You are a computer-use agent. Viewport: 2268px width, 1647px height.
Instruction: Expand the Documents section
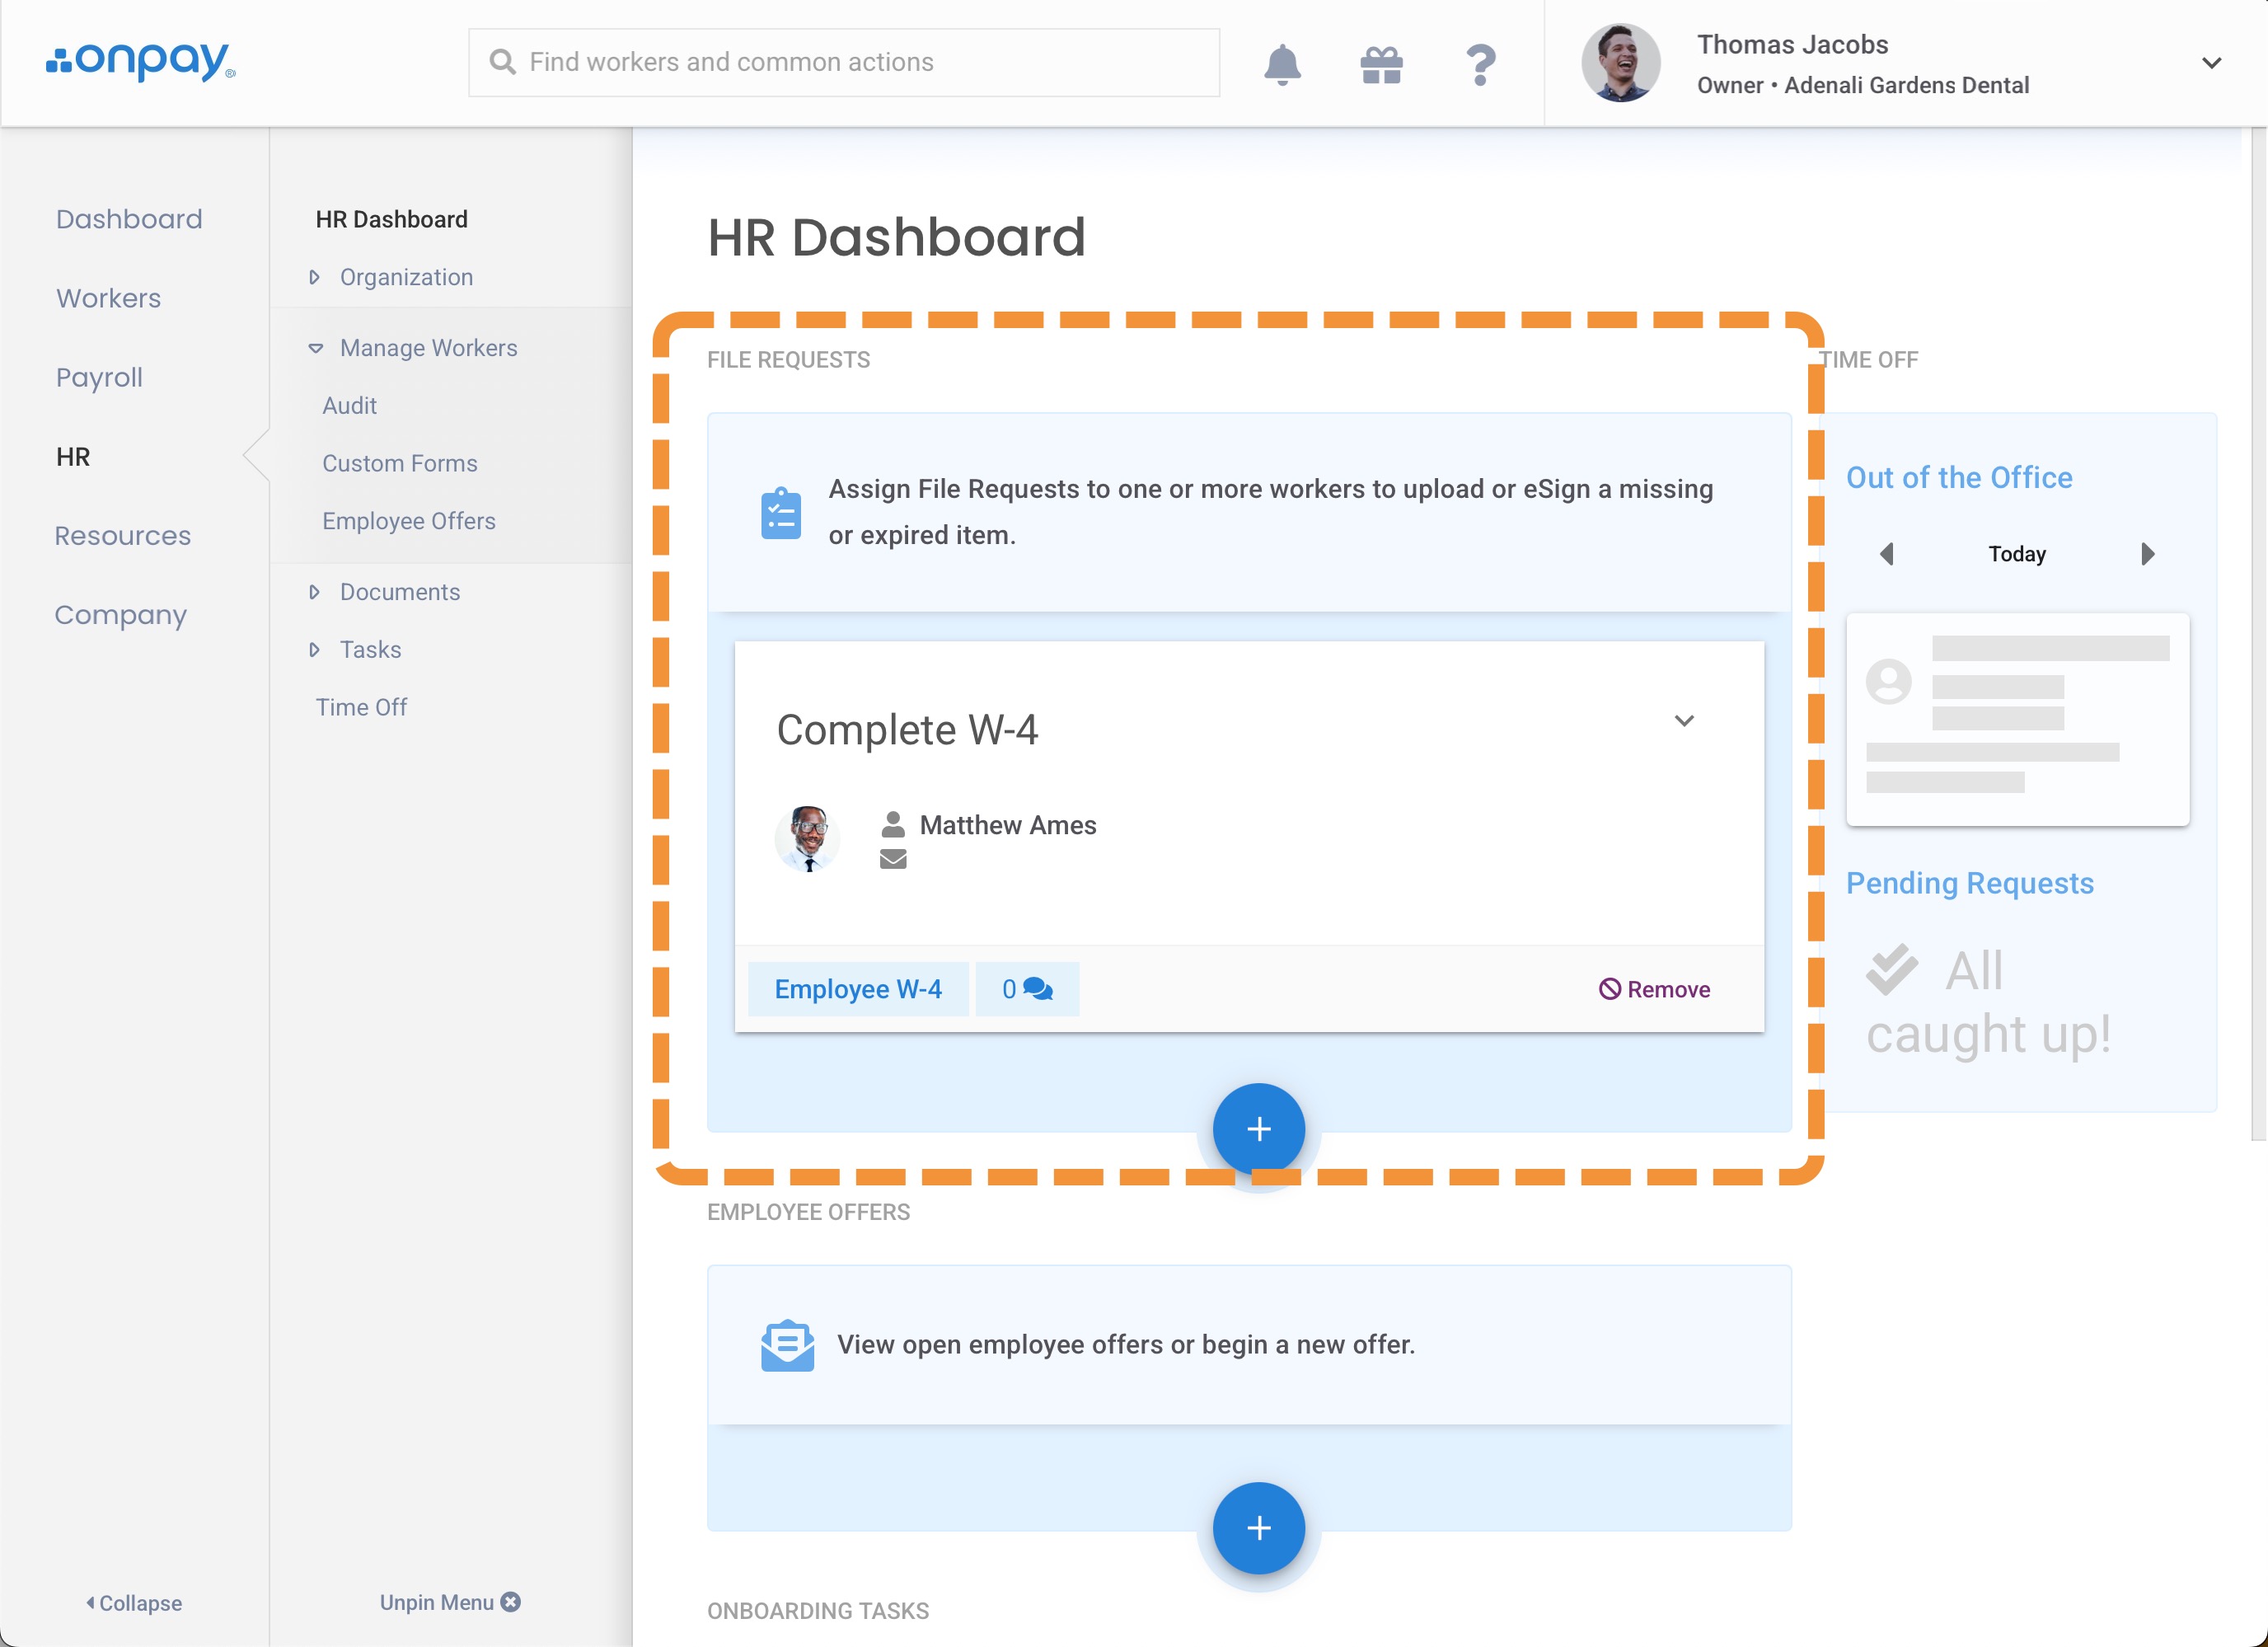point(399,592)
